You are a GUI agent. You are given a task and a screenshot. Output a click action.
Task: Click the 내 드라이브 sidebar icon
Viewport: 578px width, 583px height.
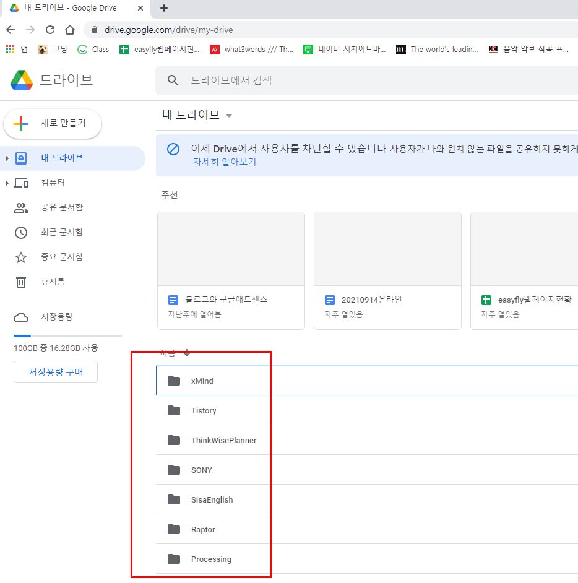(x=21, y=158)
